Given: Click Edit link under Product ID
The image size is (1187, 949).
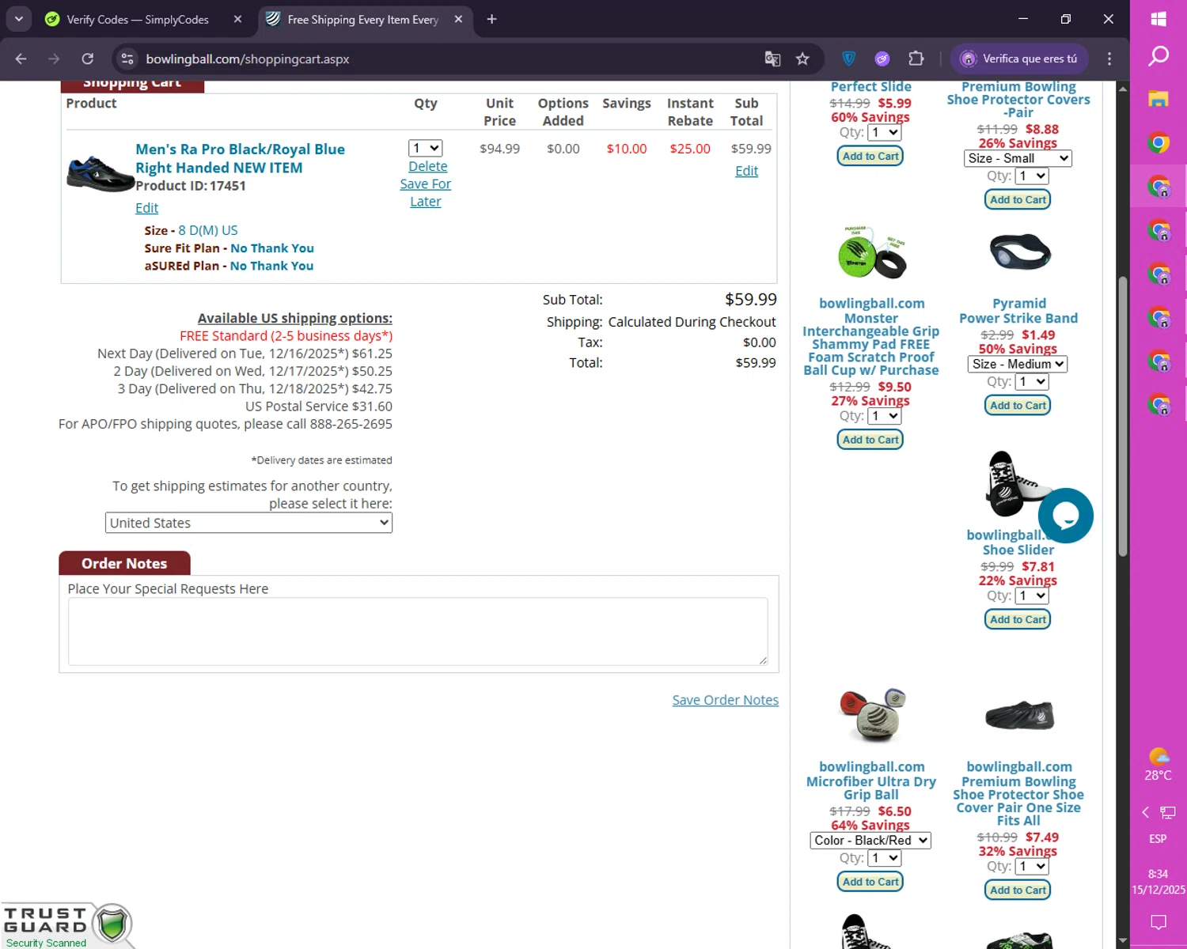Looking at the screenshot, I should (147, 208).
